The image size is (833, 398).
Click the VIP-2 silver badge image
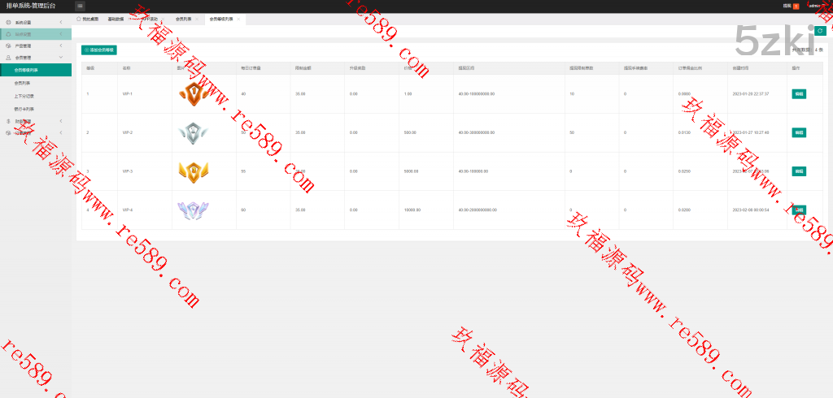click(191, 132)
